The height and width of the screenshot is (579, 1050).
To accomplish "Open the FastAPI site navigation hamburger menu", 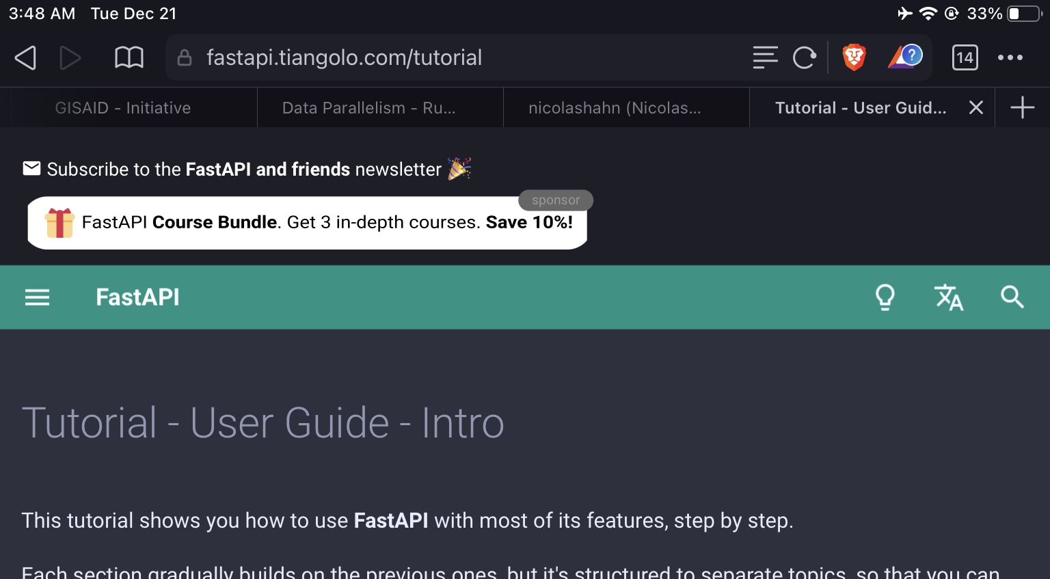I will tap(37, 297).
